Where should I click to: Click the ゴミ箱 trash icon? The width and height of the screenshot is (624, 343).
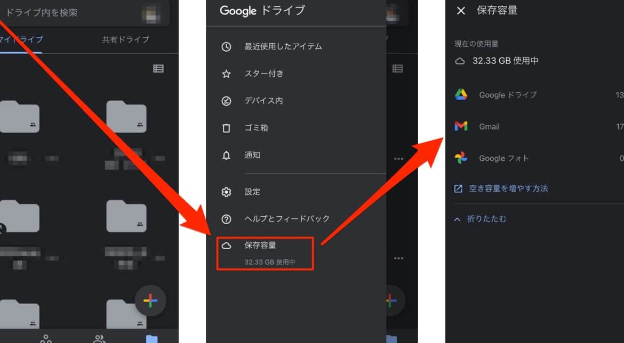click(x=226, y=128)
